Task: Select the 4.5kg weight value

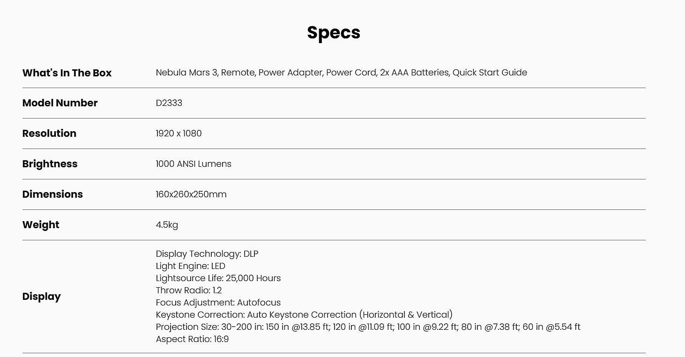Action: tap(167, 225)
